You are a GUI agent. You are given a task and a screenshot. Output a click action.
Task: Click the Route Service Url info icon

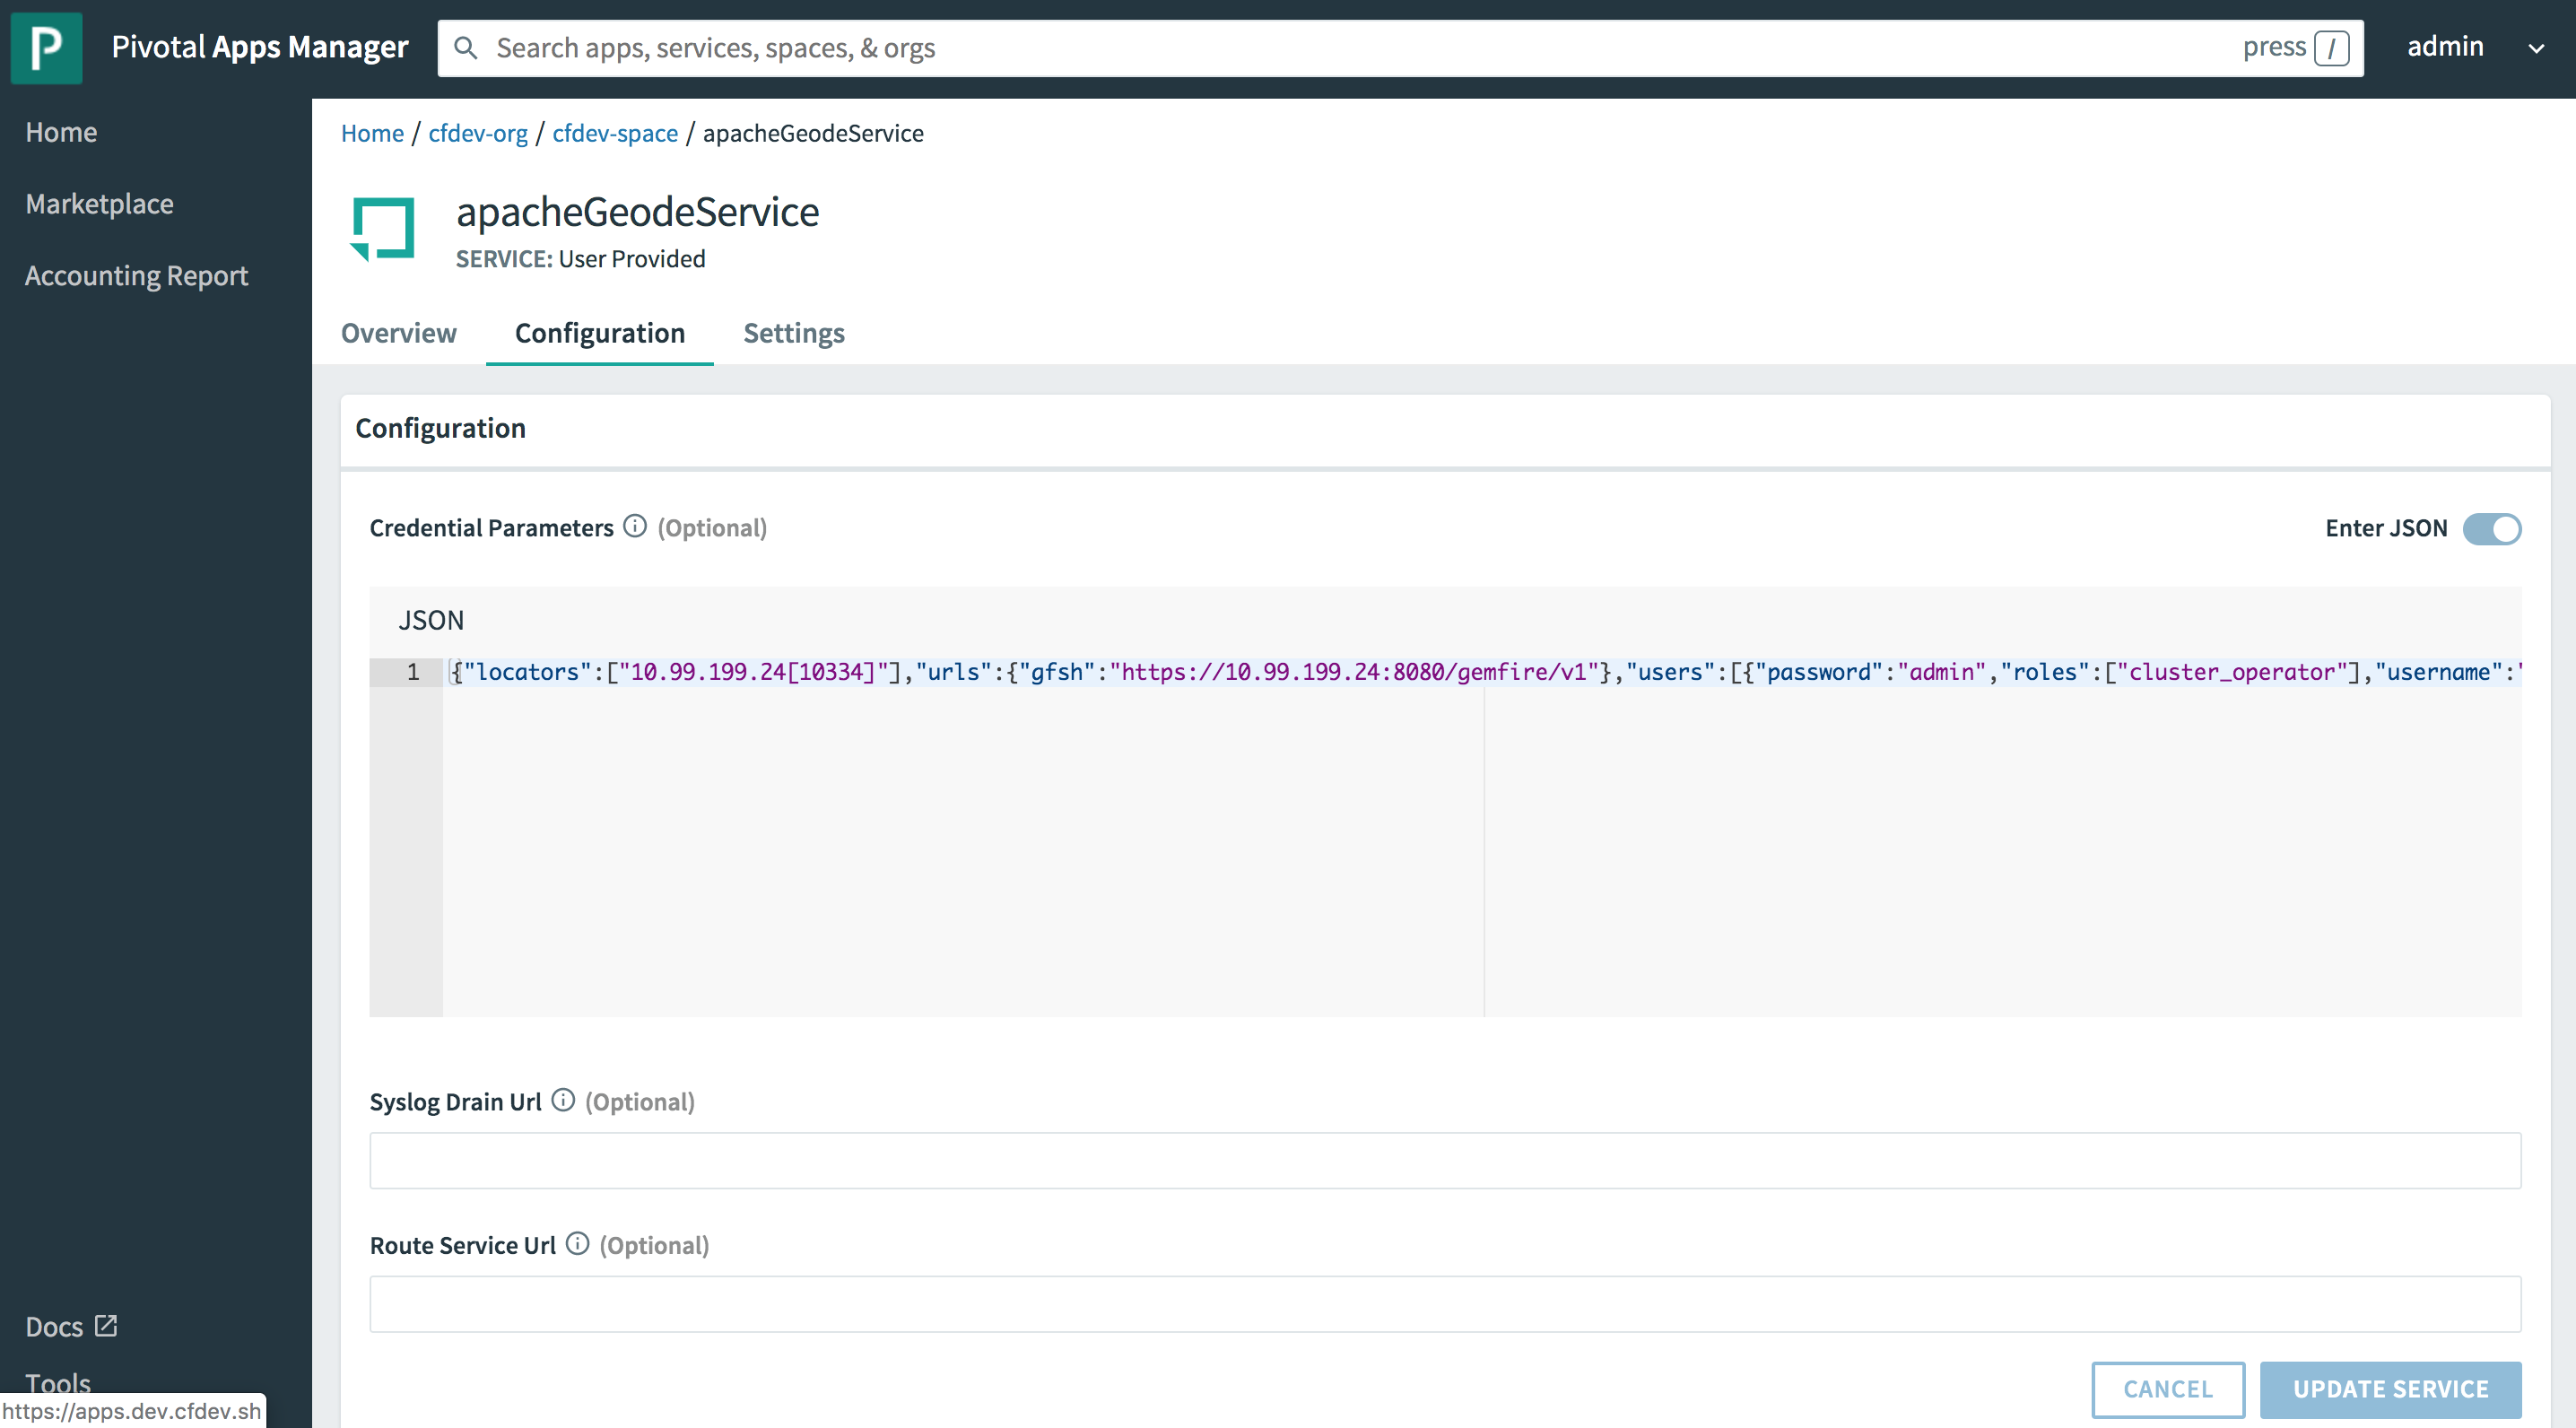coord(577,1243)
